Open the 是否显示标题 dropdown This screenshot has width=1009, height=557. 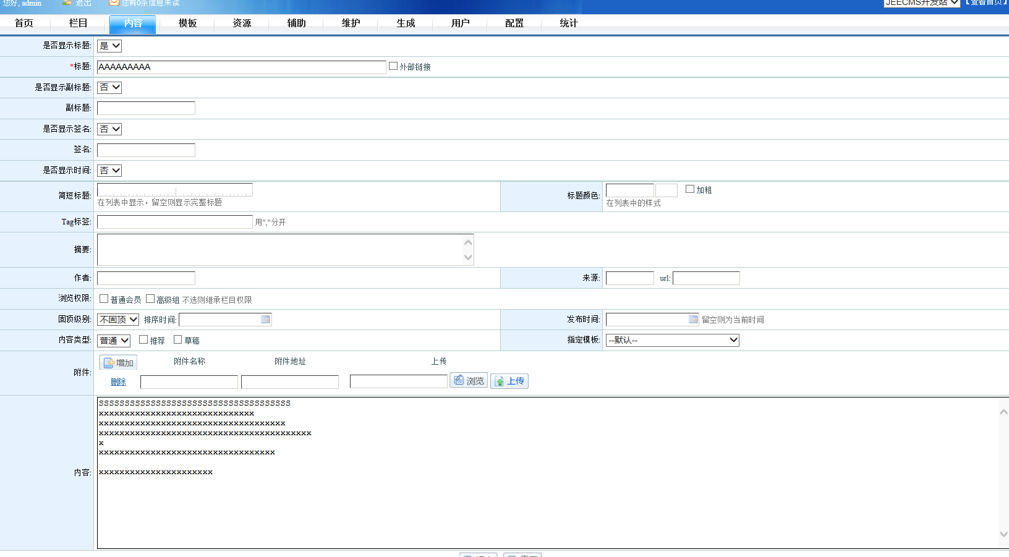(109, 46)
